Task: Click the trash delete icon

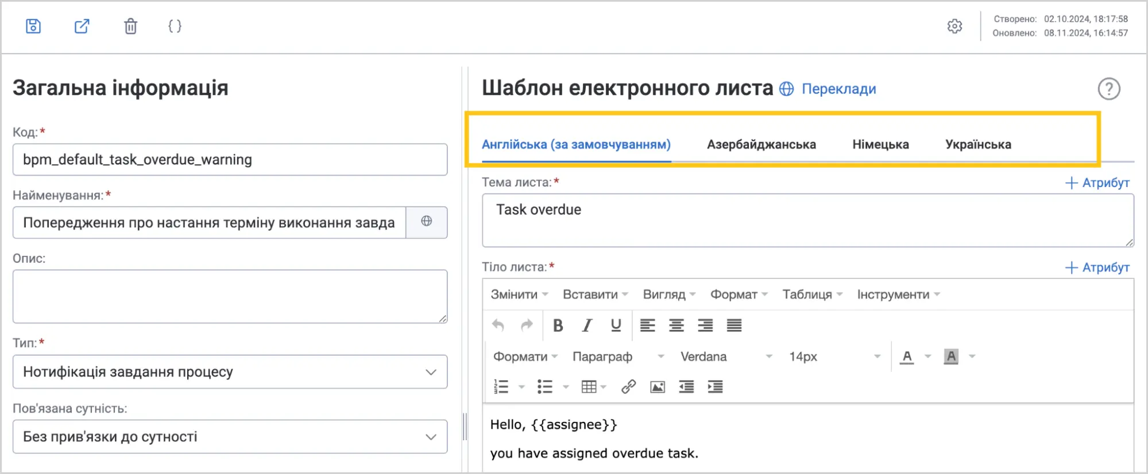Action: pos(130,26)
